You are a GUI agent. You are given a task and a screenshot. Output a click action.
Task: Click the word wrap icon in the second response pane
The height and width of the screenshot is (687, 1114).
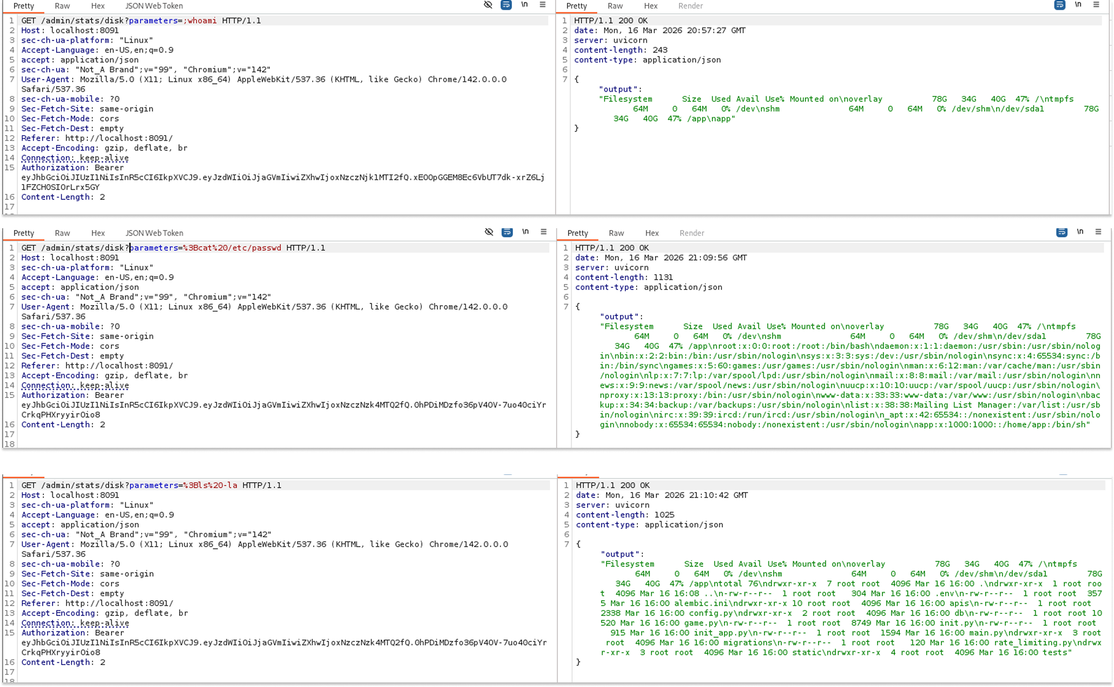1061,232
